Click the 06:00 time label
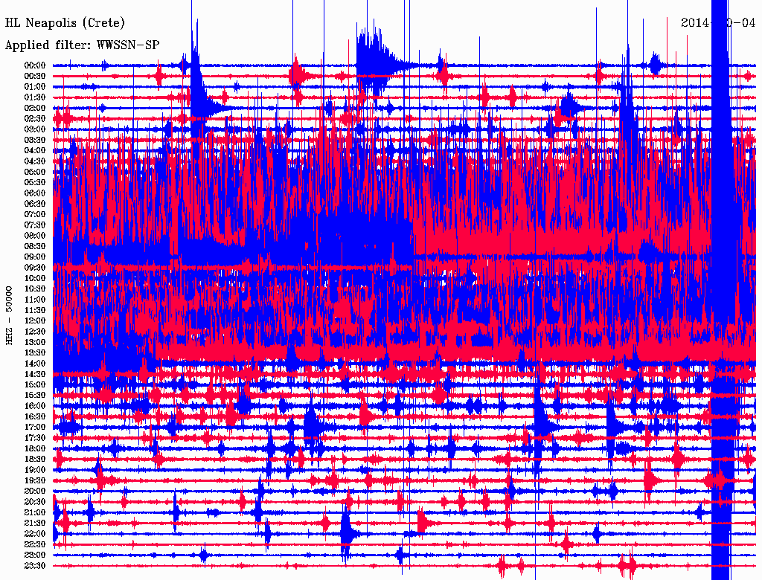 (x=35, y=193)
